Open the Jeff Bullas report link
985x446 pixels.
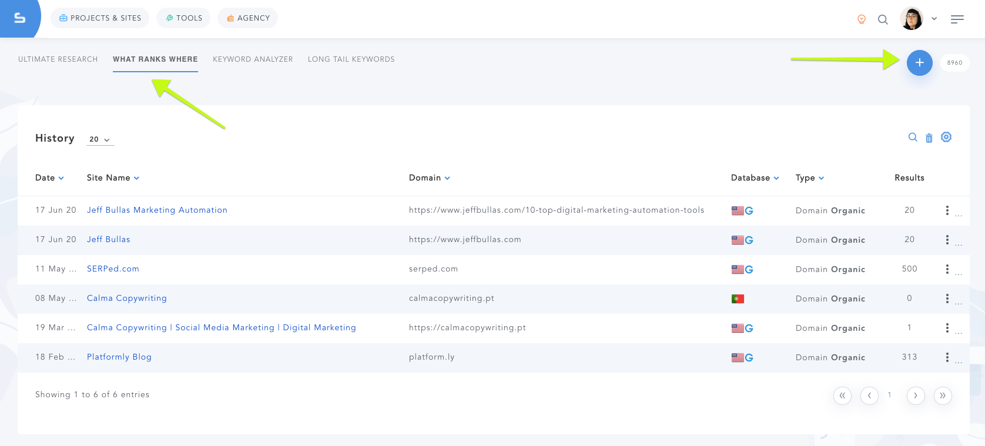click(109, 240)
